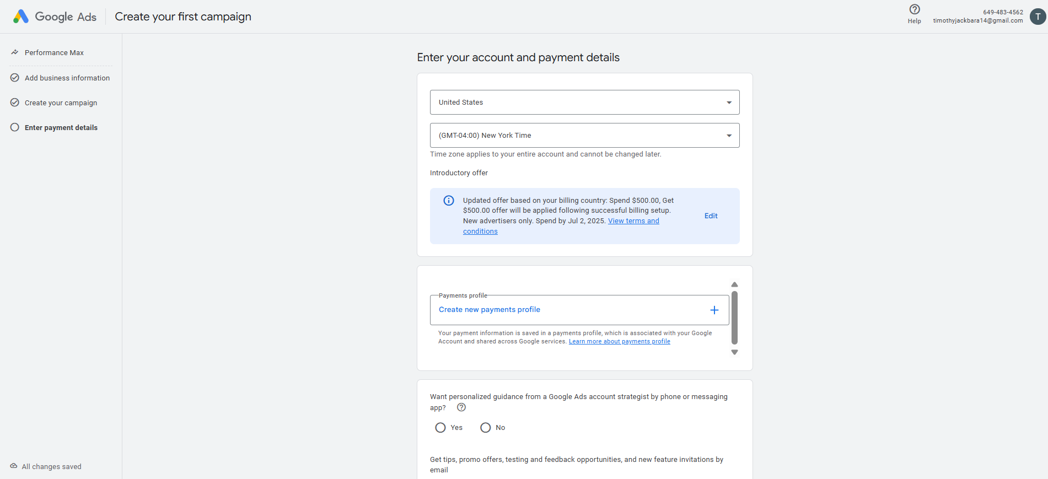The height and width of the screenshot is (479, 1048).
Task: Click the plus icon for new payments profile
Action: (x=714, y=310)
